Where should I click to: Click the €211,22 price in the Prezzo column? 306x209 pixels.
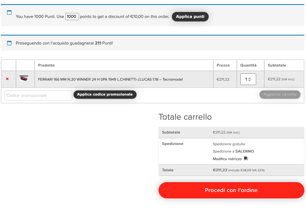[x=223, y=79]
